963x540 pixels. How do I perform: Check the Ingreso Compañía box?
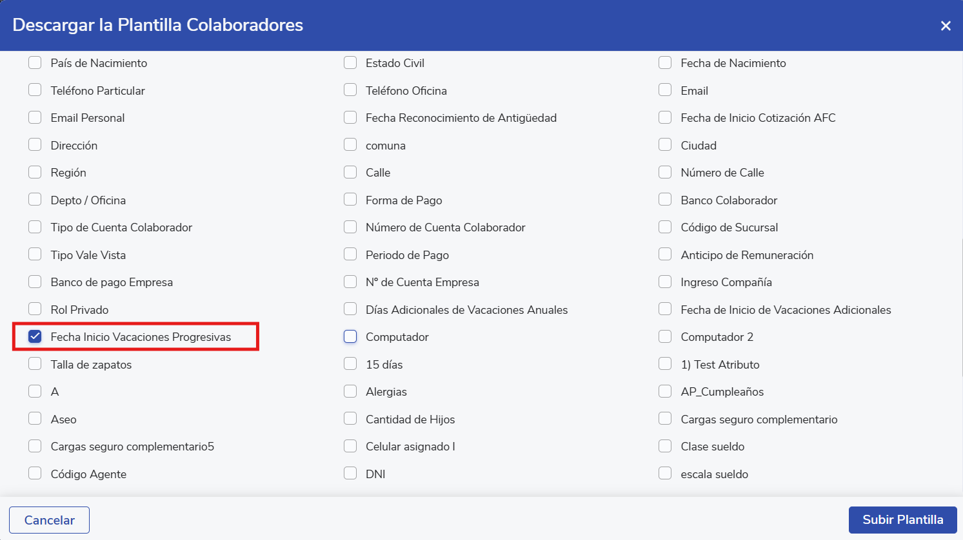pos(665,282)
